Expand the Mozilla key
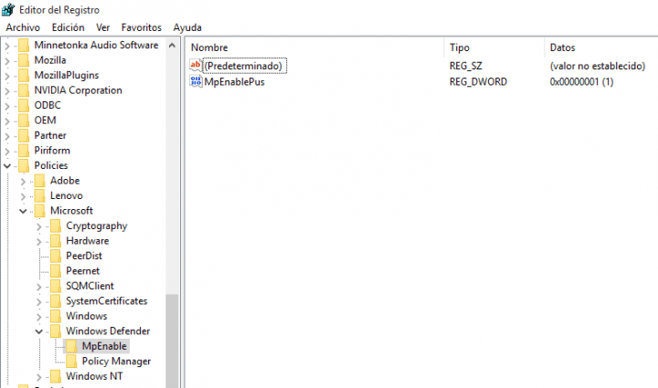This screenshot has width=658, height=388. coord(7,60)
